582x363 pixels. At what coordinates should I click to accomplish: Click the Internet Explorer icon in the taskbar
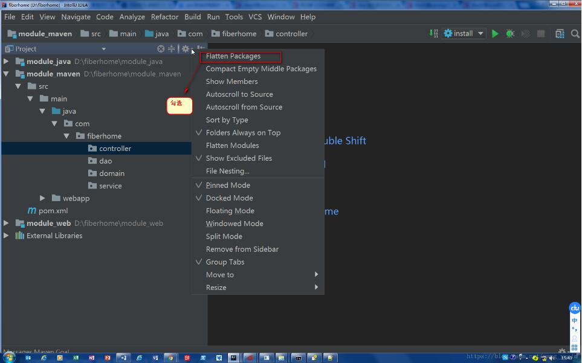tap(44, 358)
